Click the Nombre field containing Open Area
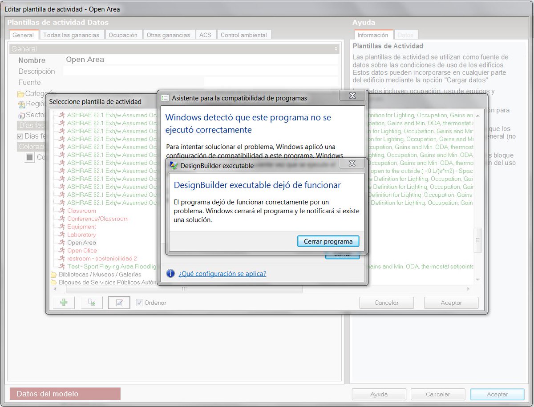Viewport: 534px width, 407px height. point(201,60)
